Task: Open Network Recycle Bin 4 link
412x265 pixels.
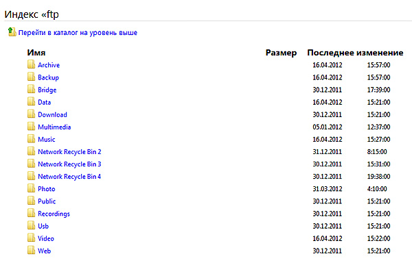Action: (69, 177)
